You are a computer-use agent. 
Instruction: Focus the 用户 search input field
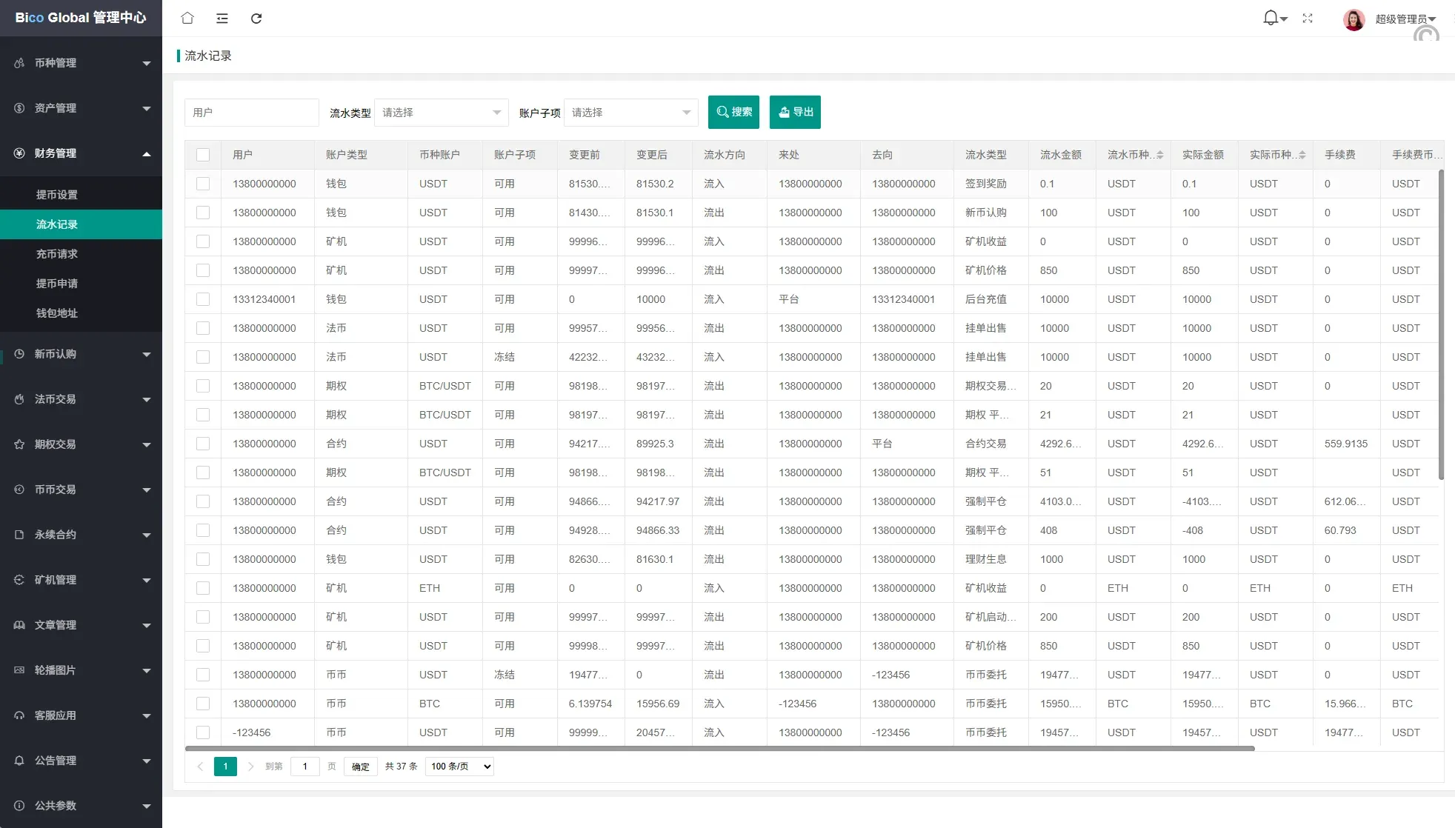[x=251, y=113]
